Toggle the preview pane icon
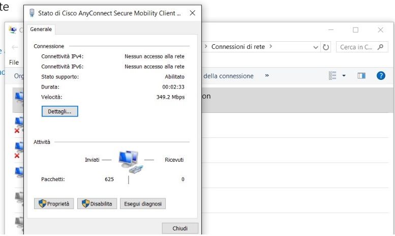 [361, 76]
